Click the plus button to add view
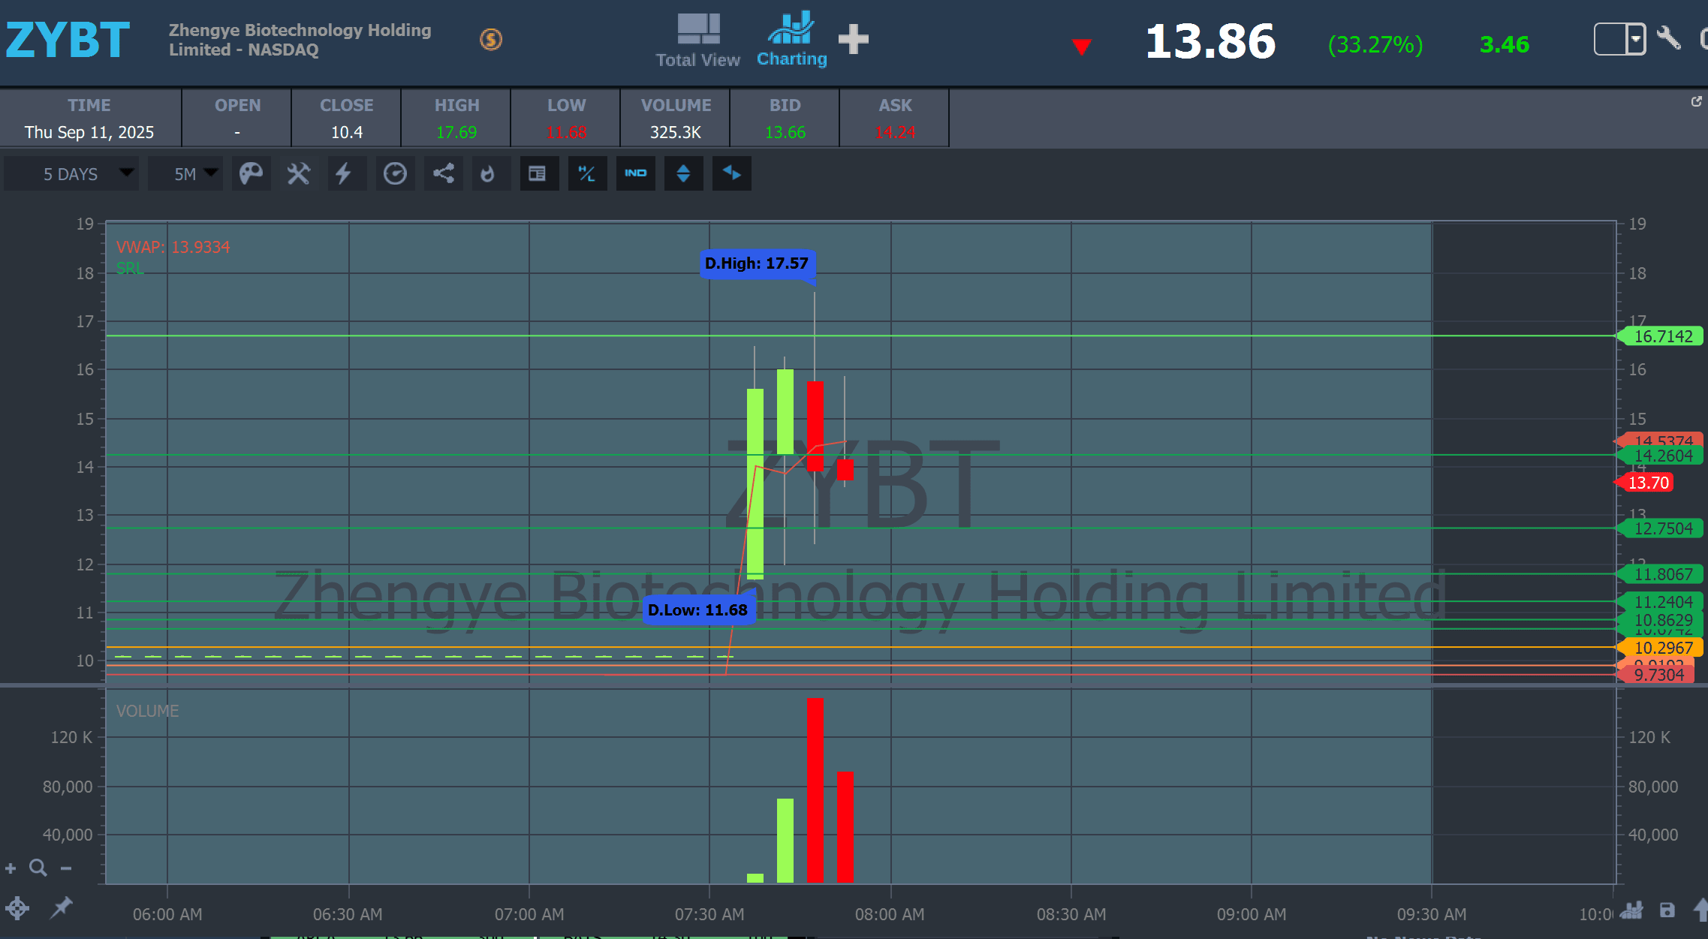The width and height of the screenshot is (1708, 939). click(853, 40)
